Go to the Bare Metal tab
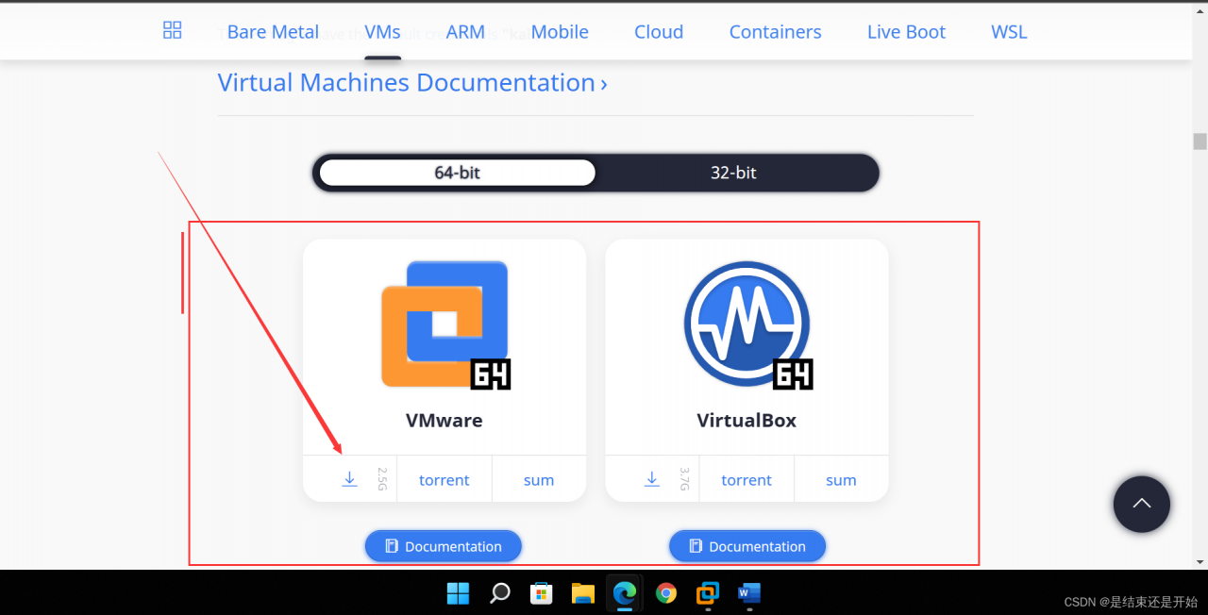This screenshot has height=615, width=1208. tap(273, 32)
